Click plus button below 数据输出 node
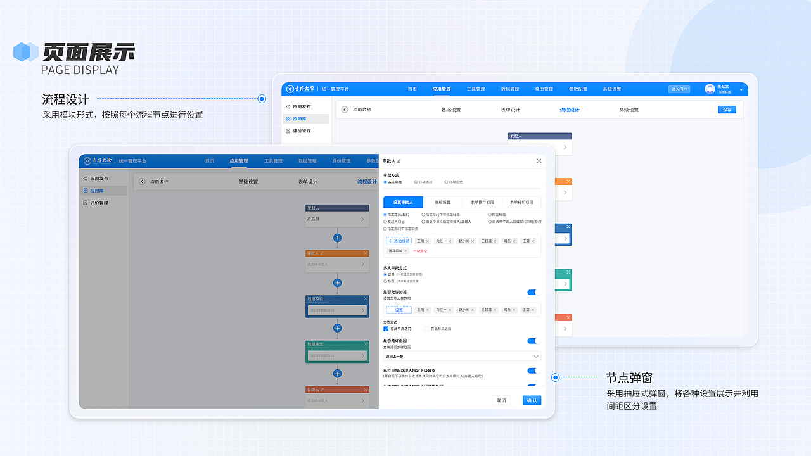811x456 pixels. pyautogui.click(x=337, y=373)
